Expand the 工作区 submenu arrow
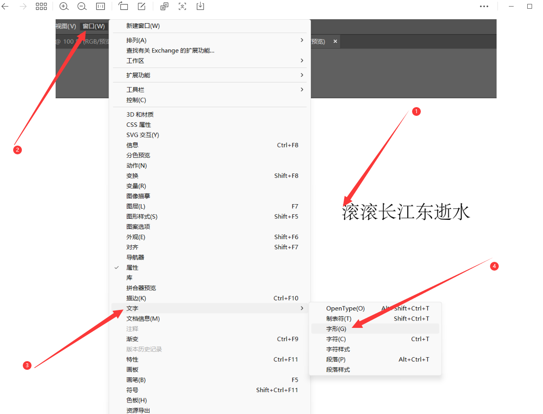The image size is (543, 414). point(302,60)
